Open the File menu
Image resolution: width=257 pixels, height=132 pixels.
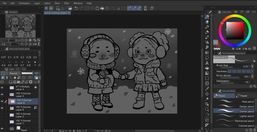pos(5,3)
